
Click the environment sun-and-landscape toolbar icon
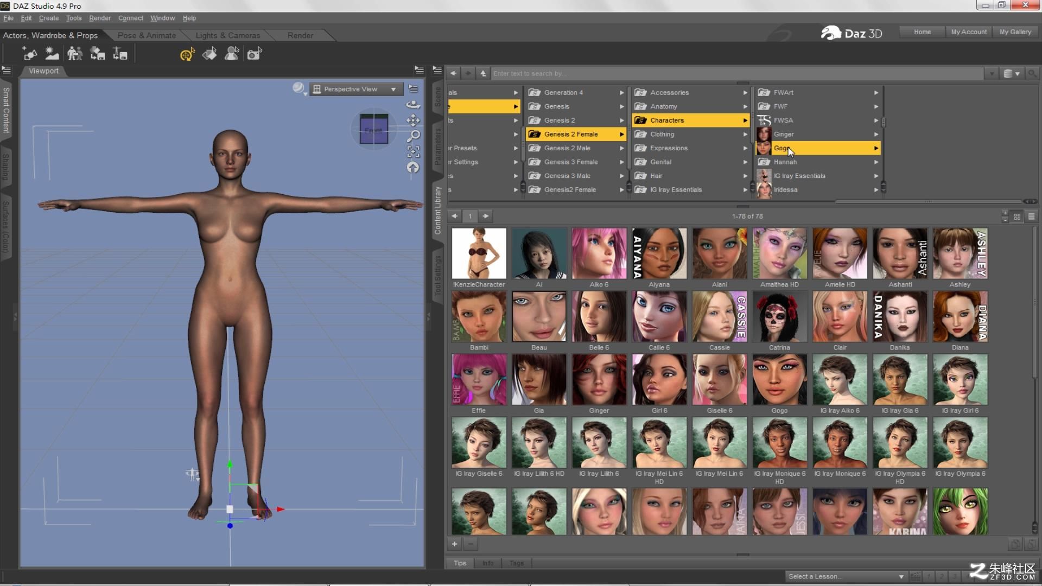click(x=52, y=53)
